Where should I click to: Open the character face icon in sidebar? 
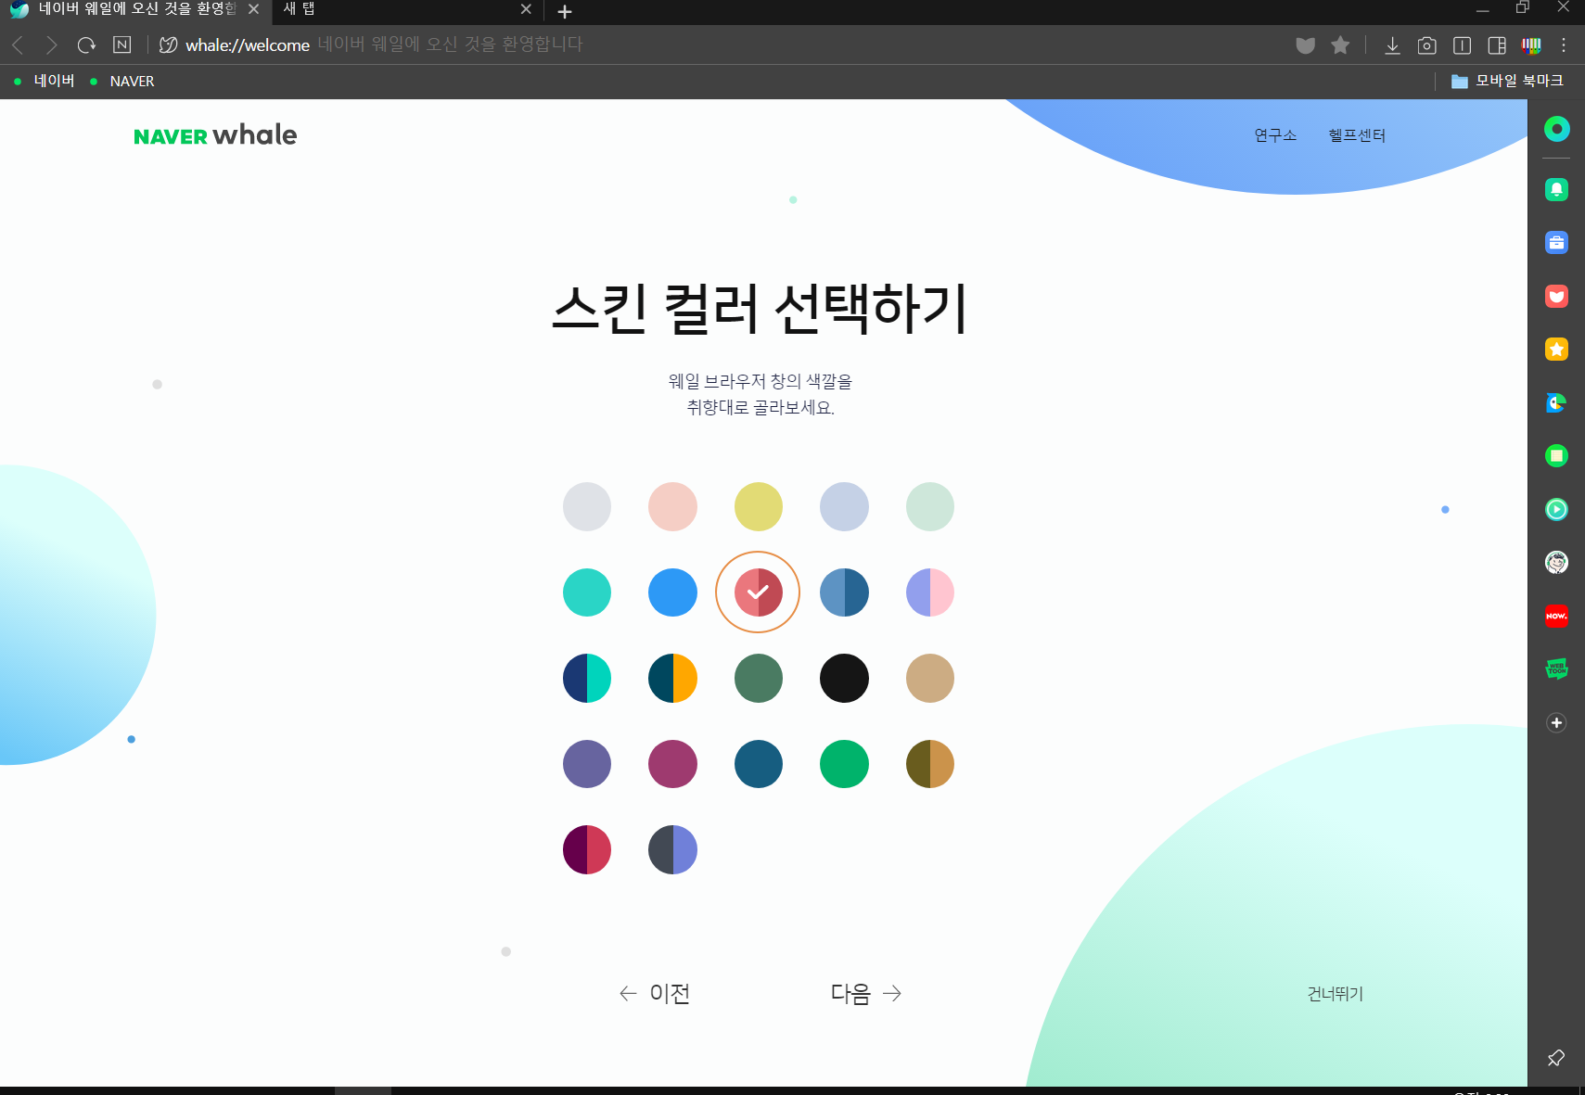pos(1556,562)
